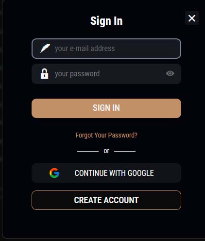205x241 pixels.
Task: Focus the e-mail address input field
Action: coord(106,49)
